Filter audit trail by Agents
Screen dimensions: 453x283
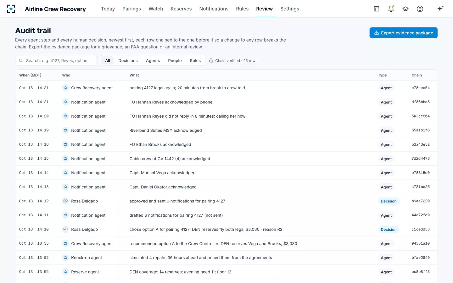(x=153, y=61)
